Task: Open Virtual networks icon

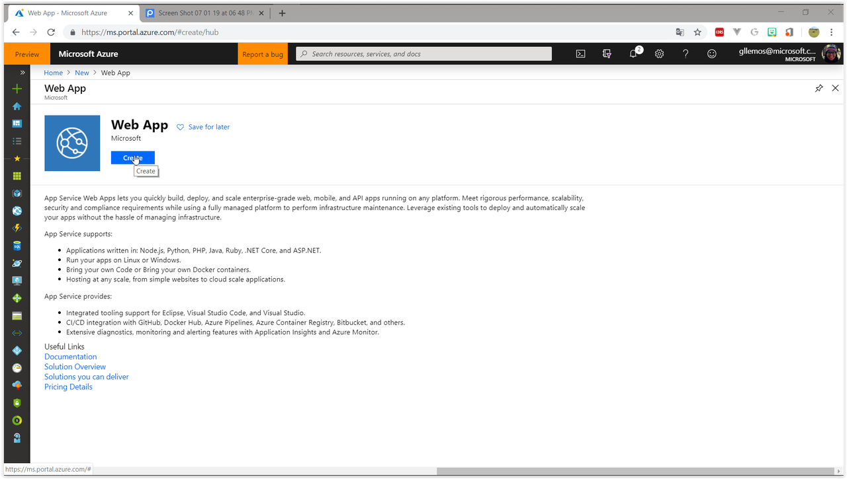Action: [x=17, y=334]
